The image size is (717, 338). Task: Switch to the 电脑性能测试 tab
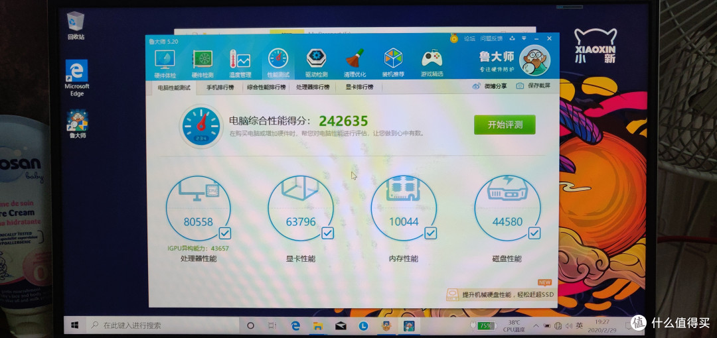tap(174, 87)
